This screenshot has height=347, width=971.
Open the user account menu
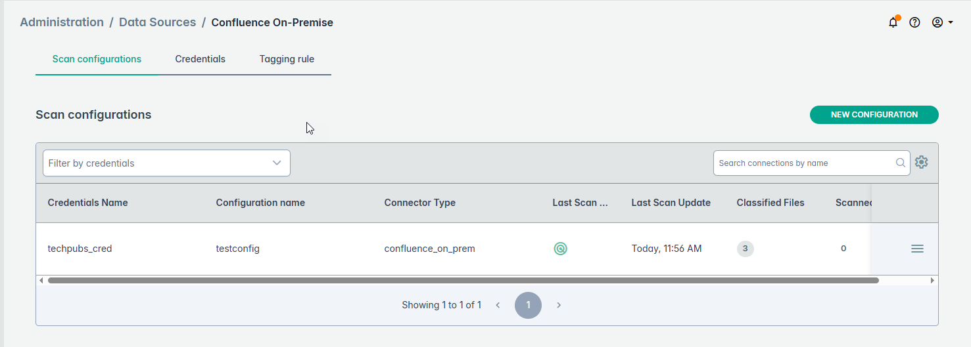(x=942, y=22)
